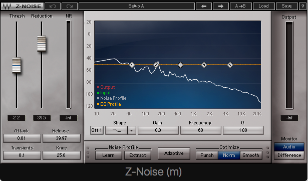Viewport: 308px width, 181px height.
Task: Set Monitor to Audio
Action: coord(289,147)
